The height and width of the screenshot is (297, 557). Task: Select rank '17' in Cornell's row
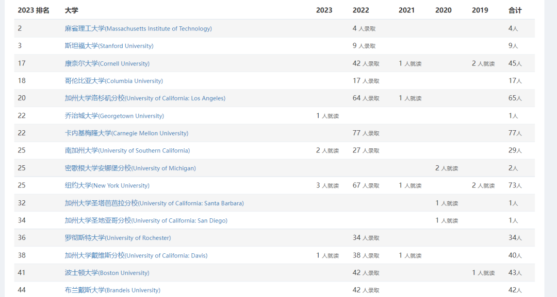point(22,63)
